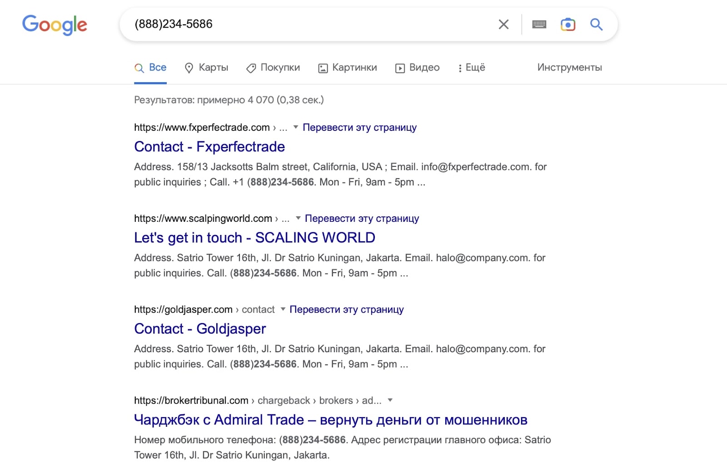
Task: Click the Google logo
Action: click(55, 25)
